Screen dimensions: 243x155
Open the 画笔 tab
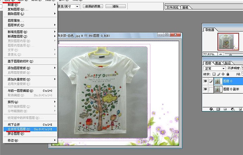186,7
